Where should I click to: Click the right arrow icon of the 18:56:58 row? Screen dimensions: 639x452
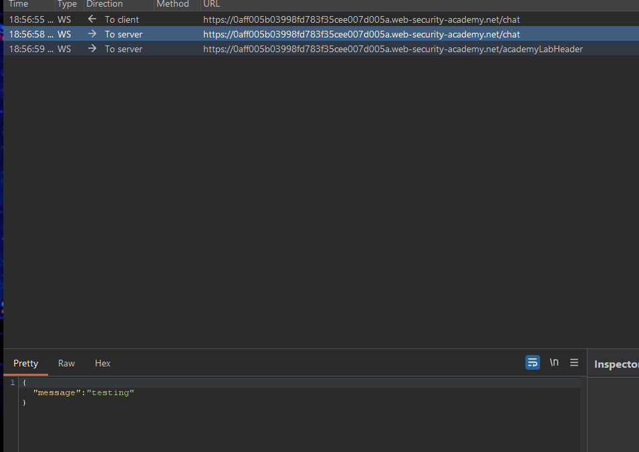[92, 34]
